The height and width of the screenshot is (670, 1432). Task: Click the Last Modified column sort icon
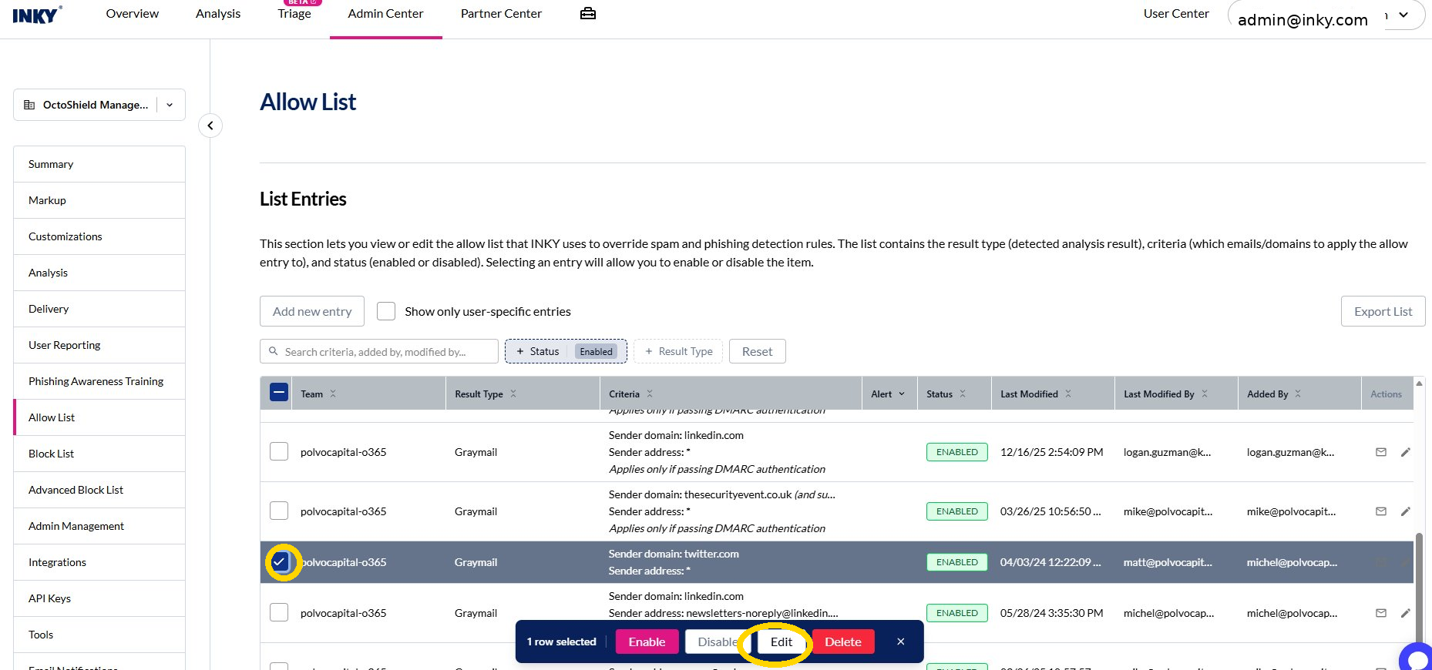(1068, 394)
